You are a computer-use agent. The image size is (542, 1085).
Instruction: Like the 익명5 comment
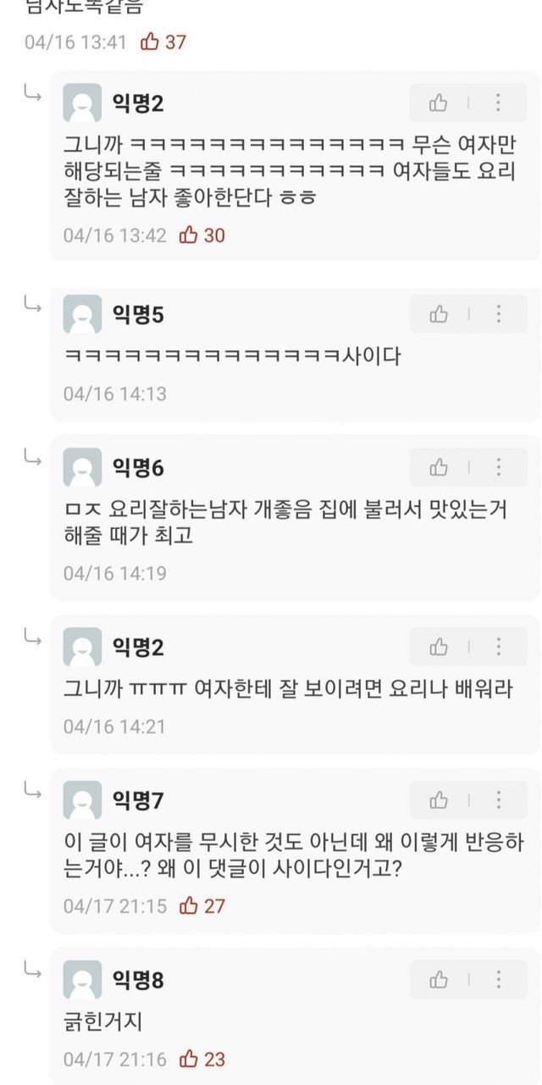click(x=439, y=314)
